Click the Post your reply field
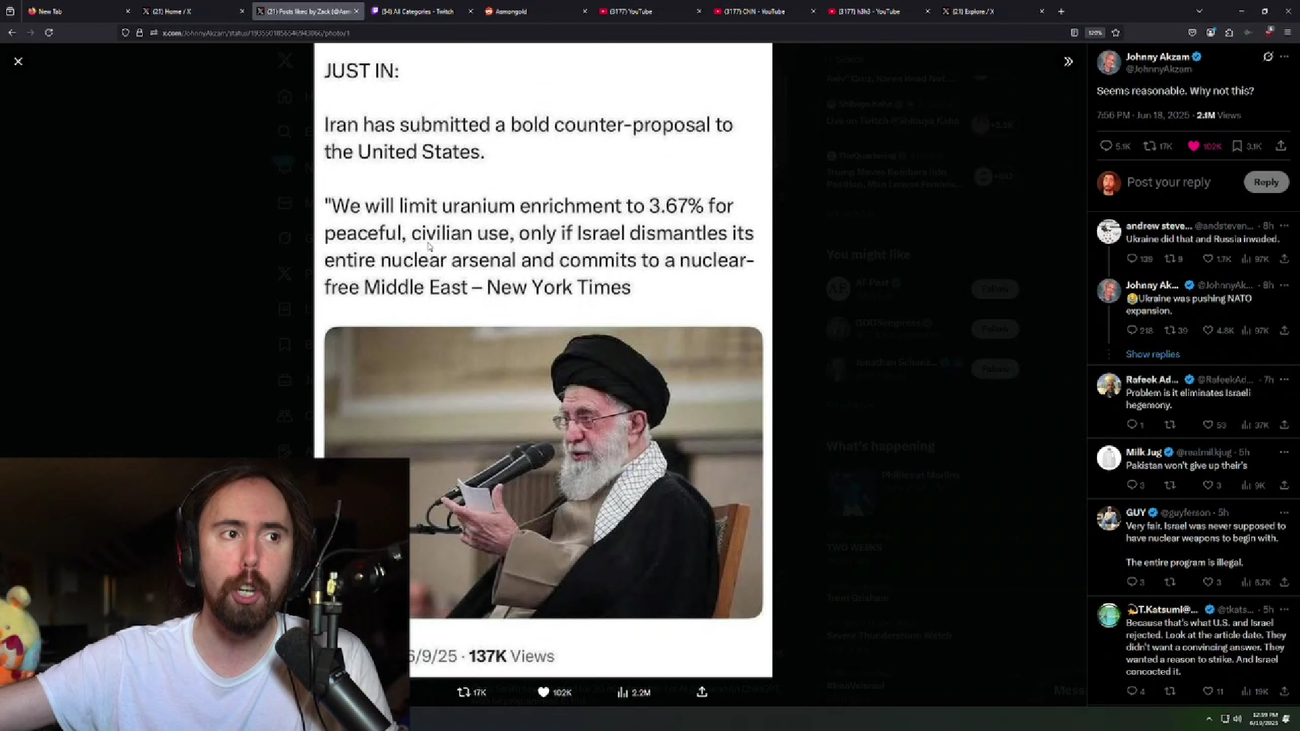This screenshot has height=731, width=1300. (x=1169, y=182)
